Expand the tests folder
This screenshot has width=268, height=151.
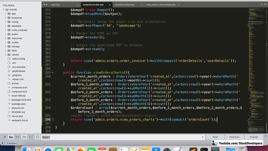click(6, 50)
